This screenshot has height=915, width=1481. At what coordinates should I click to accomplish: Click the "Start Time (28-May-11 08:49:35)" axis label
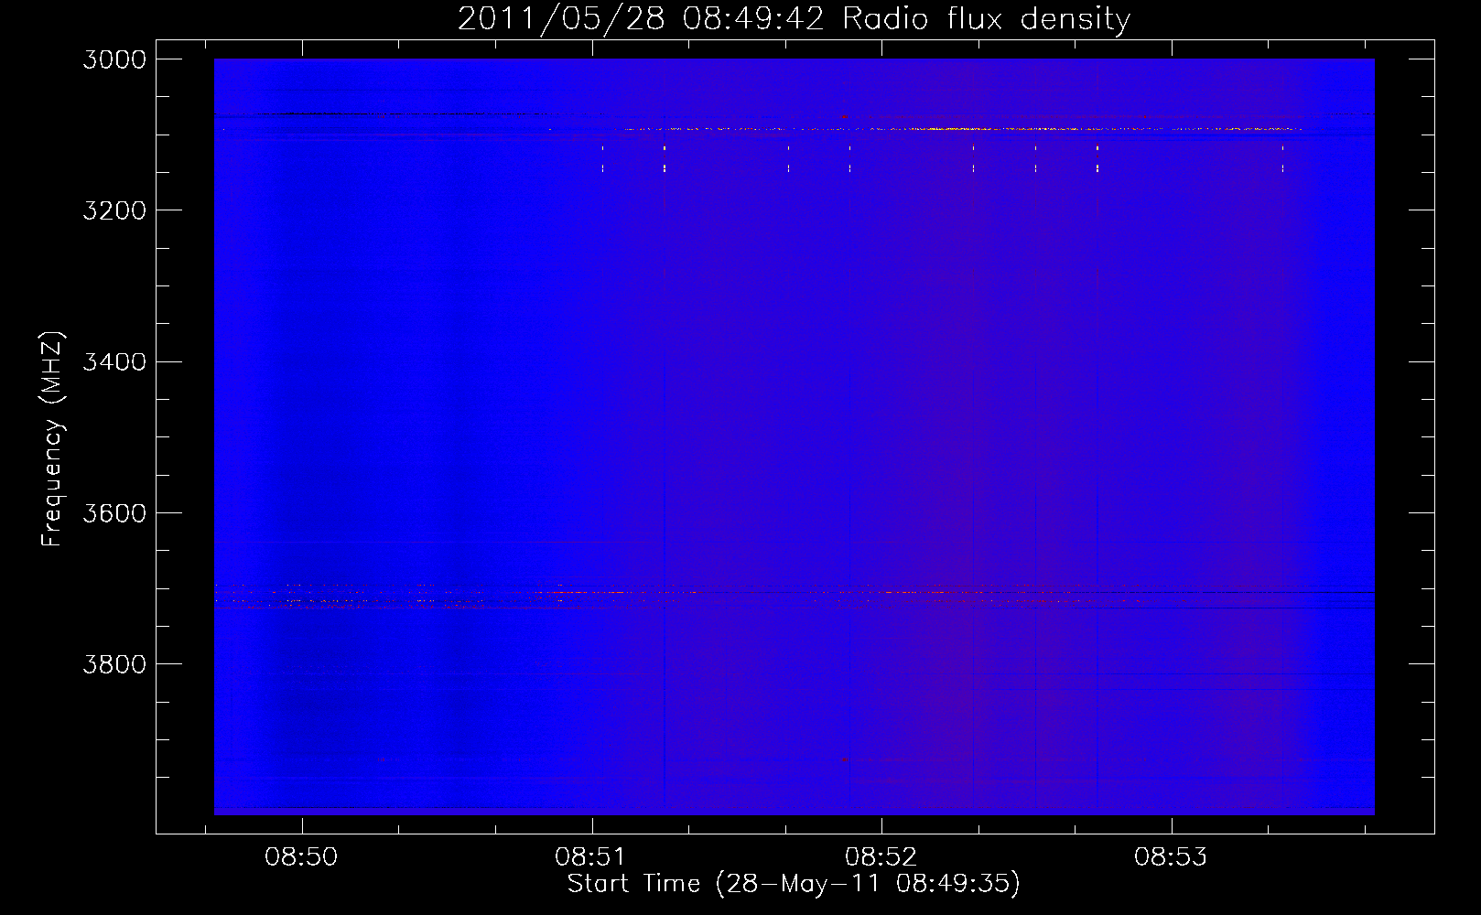tap(794, 884)
